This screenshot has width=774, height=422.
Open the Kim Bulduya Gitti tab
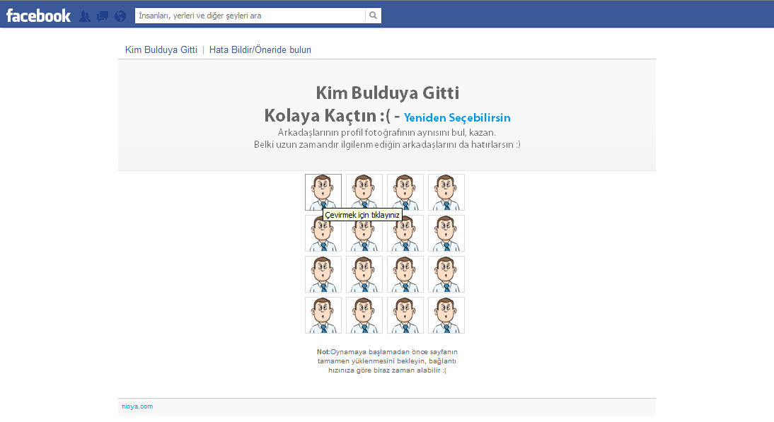pos(161,50)
